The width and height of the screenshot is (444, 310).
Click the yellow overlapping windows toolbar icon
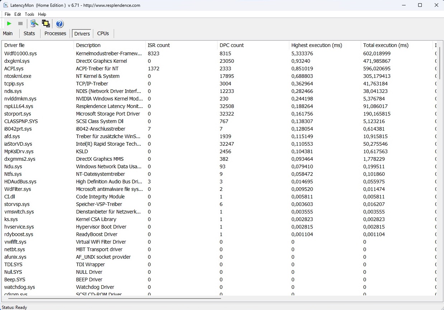46,24
